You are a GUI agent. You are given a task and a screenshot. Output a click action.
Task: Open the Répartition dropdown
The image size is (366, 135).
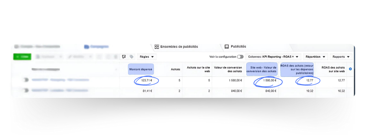point(315,57)
